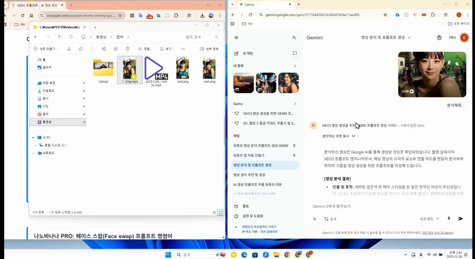Image resolution: width=475 pixels, height=259 pixels.
Task: Expand the 내 항목 section arrow
Action: 295,66
